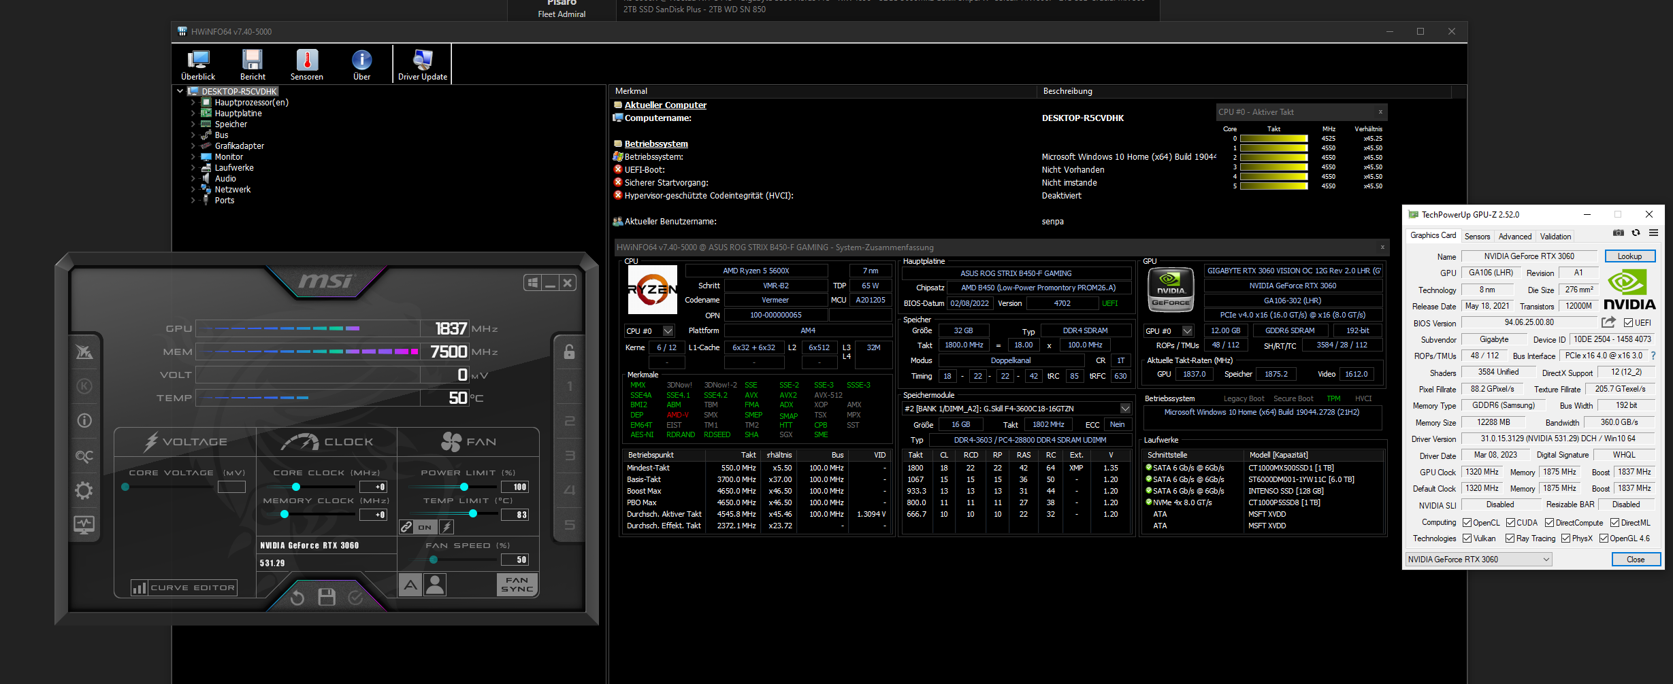The height and width of the screenshot is (684, 1673).
Task: Expand the Hauptplatine tree node
Action: (x=193, y=114)
